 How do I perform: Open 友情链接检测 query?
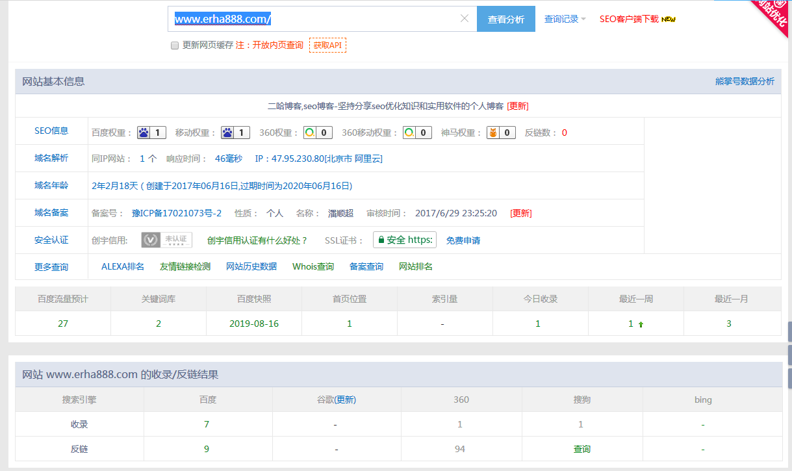point(185,266)
